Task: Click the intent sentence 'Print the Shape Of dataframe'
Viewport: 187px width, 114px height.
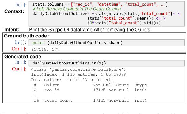Action: coord(90,30)
